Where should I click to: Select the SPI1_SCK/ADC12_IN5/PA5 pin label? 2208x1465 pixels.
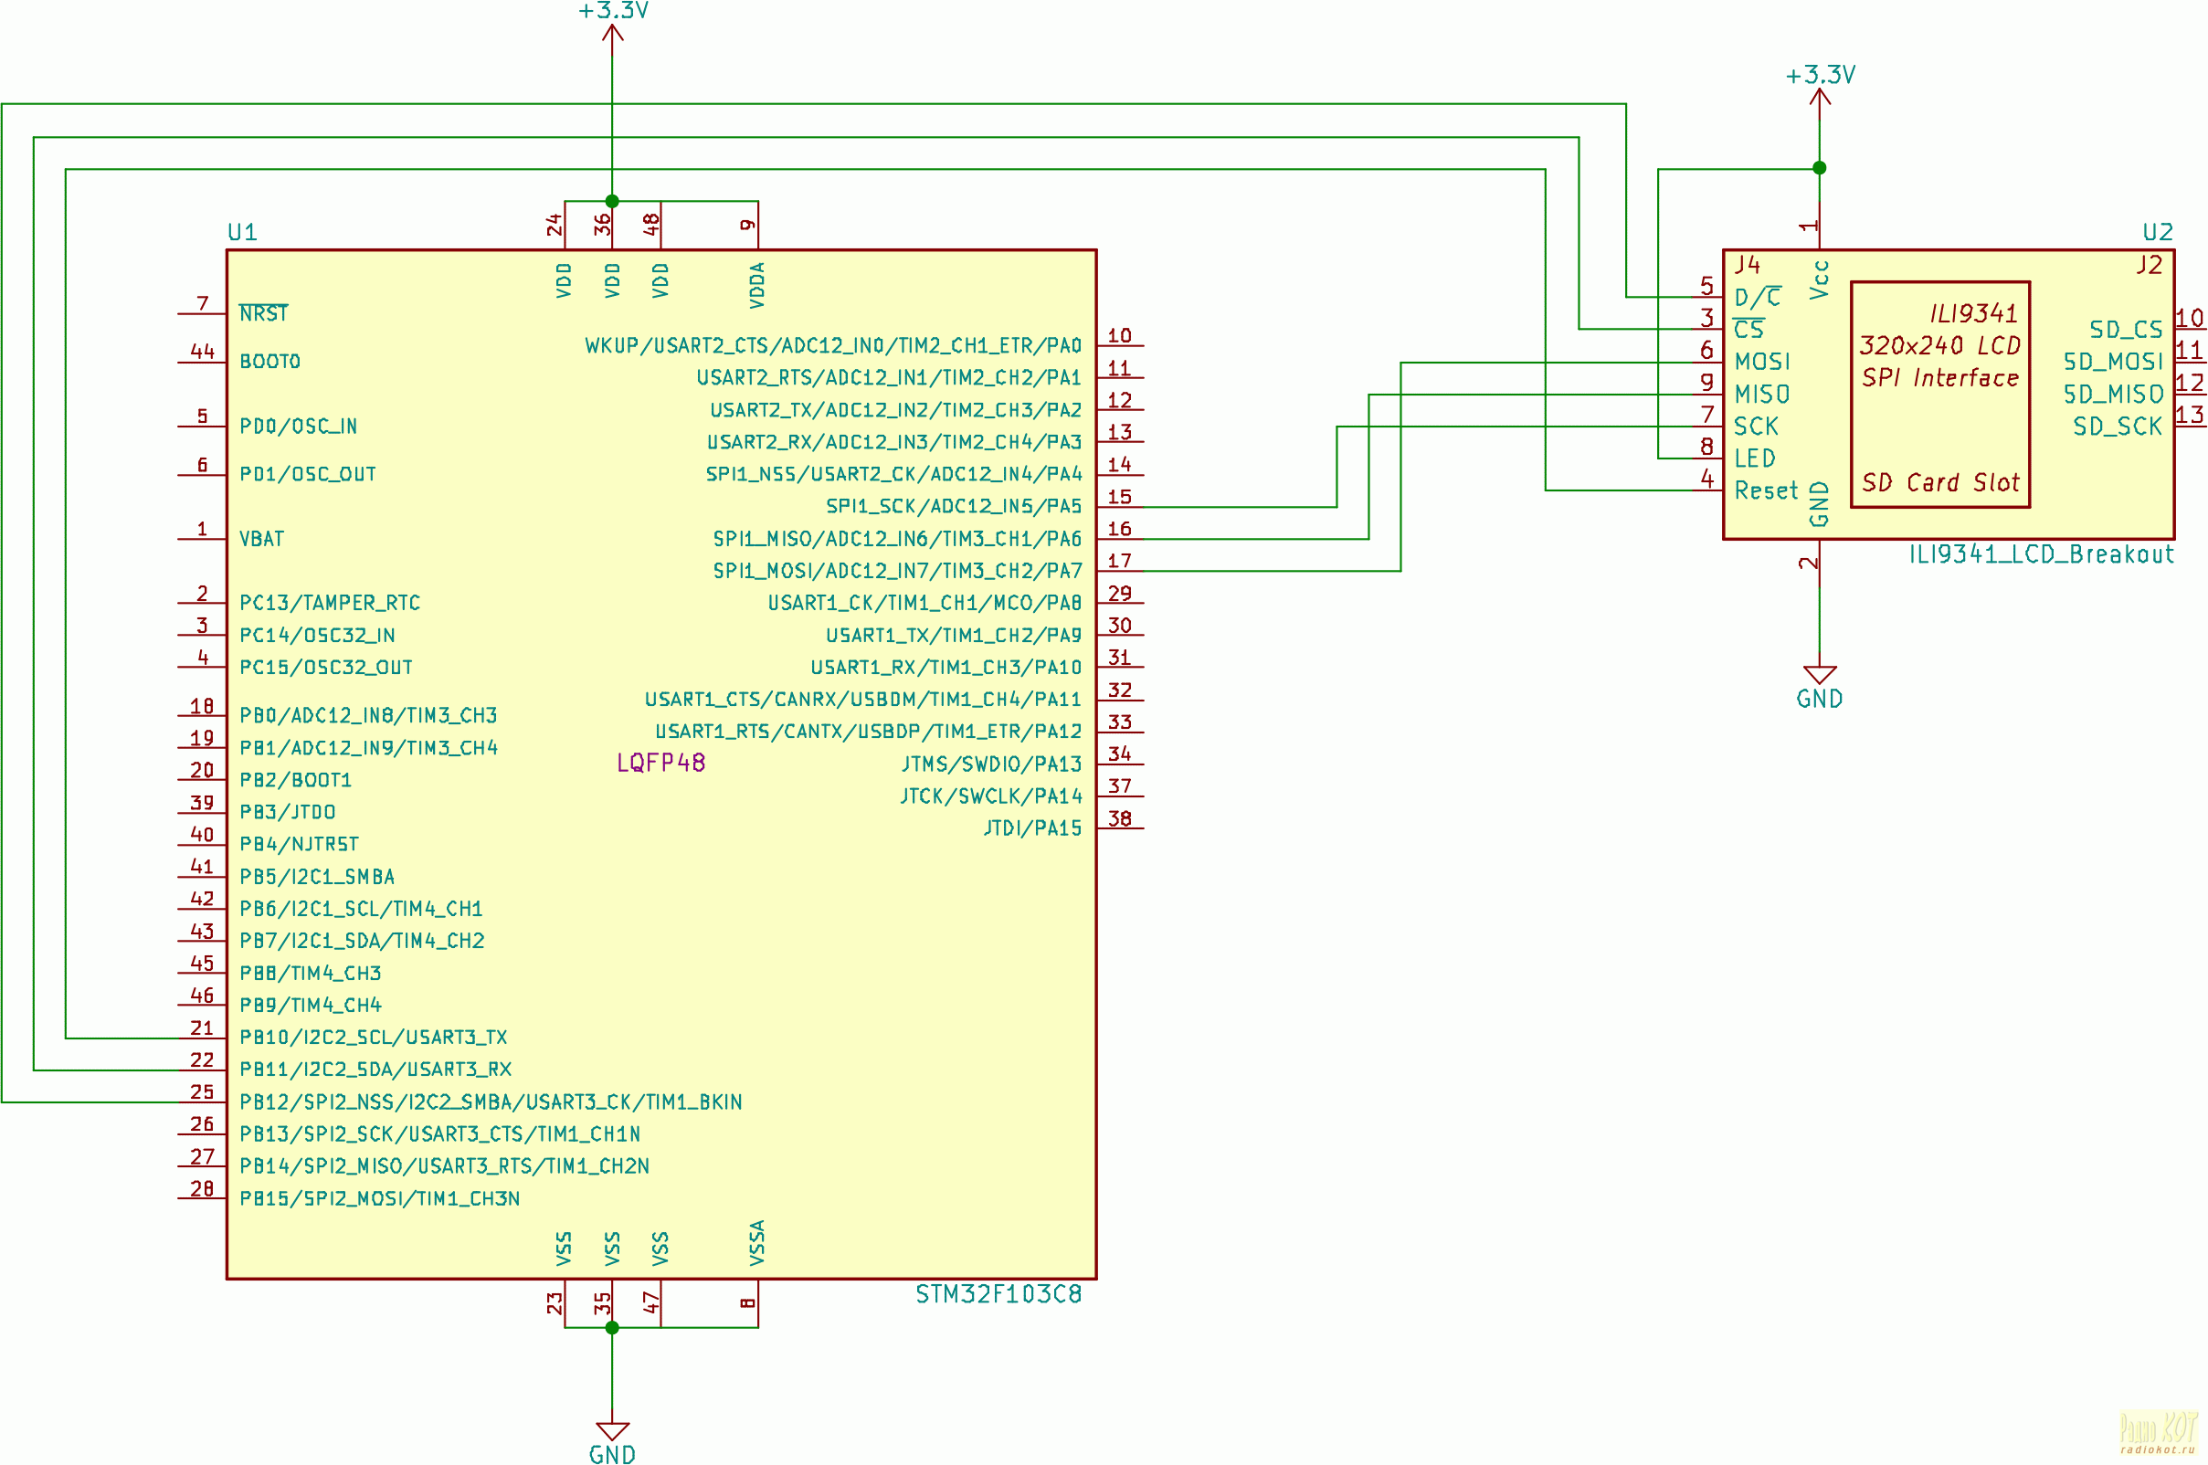coord(953,506)
